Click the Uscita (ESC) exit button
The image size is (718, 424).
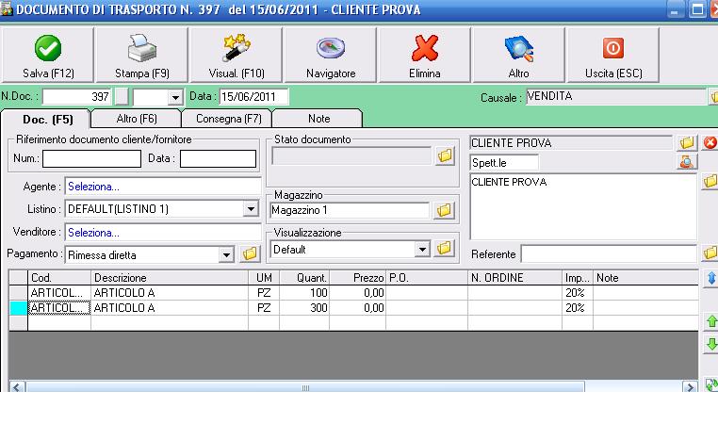tap(613, 55)
